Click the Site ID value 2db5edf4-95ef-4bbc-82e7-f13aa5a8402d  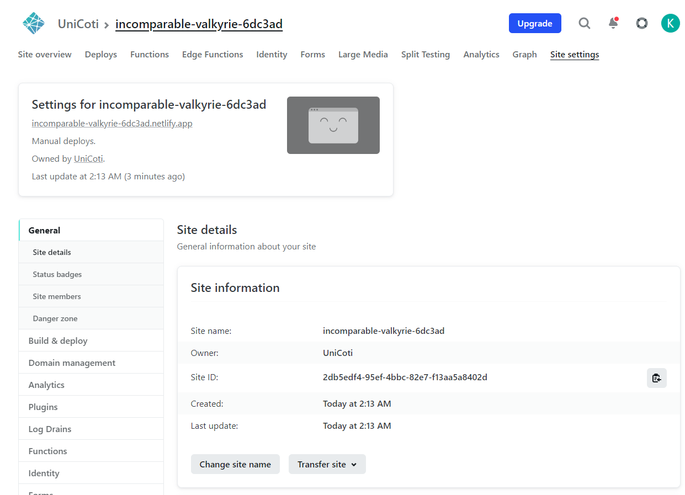pos(405,377)
